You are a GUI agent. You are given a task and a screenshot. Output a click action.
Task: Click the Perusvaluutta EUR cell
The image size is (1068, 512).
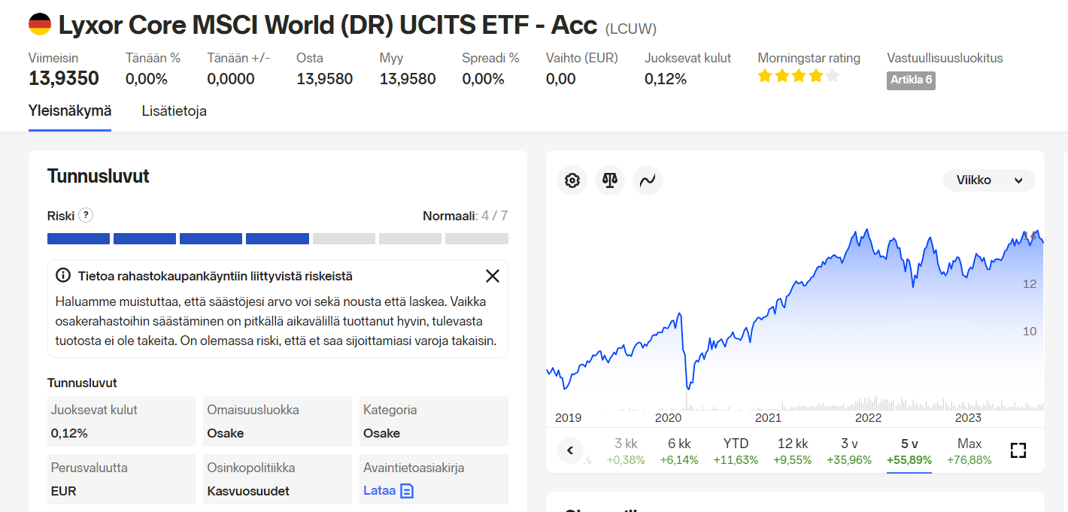(121, 479)
